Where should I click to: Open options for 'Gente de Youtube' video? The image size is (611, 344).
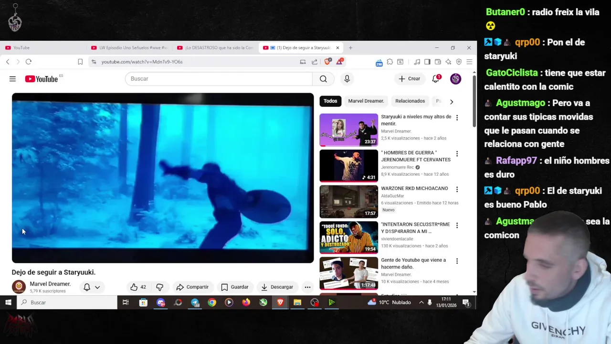[x=457, y=261]
